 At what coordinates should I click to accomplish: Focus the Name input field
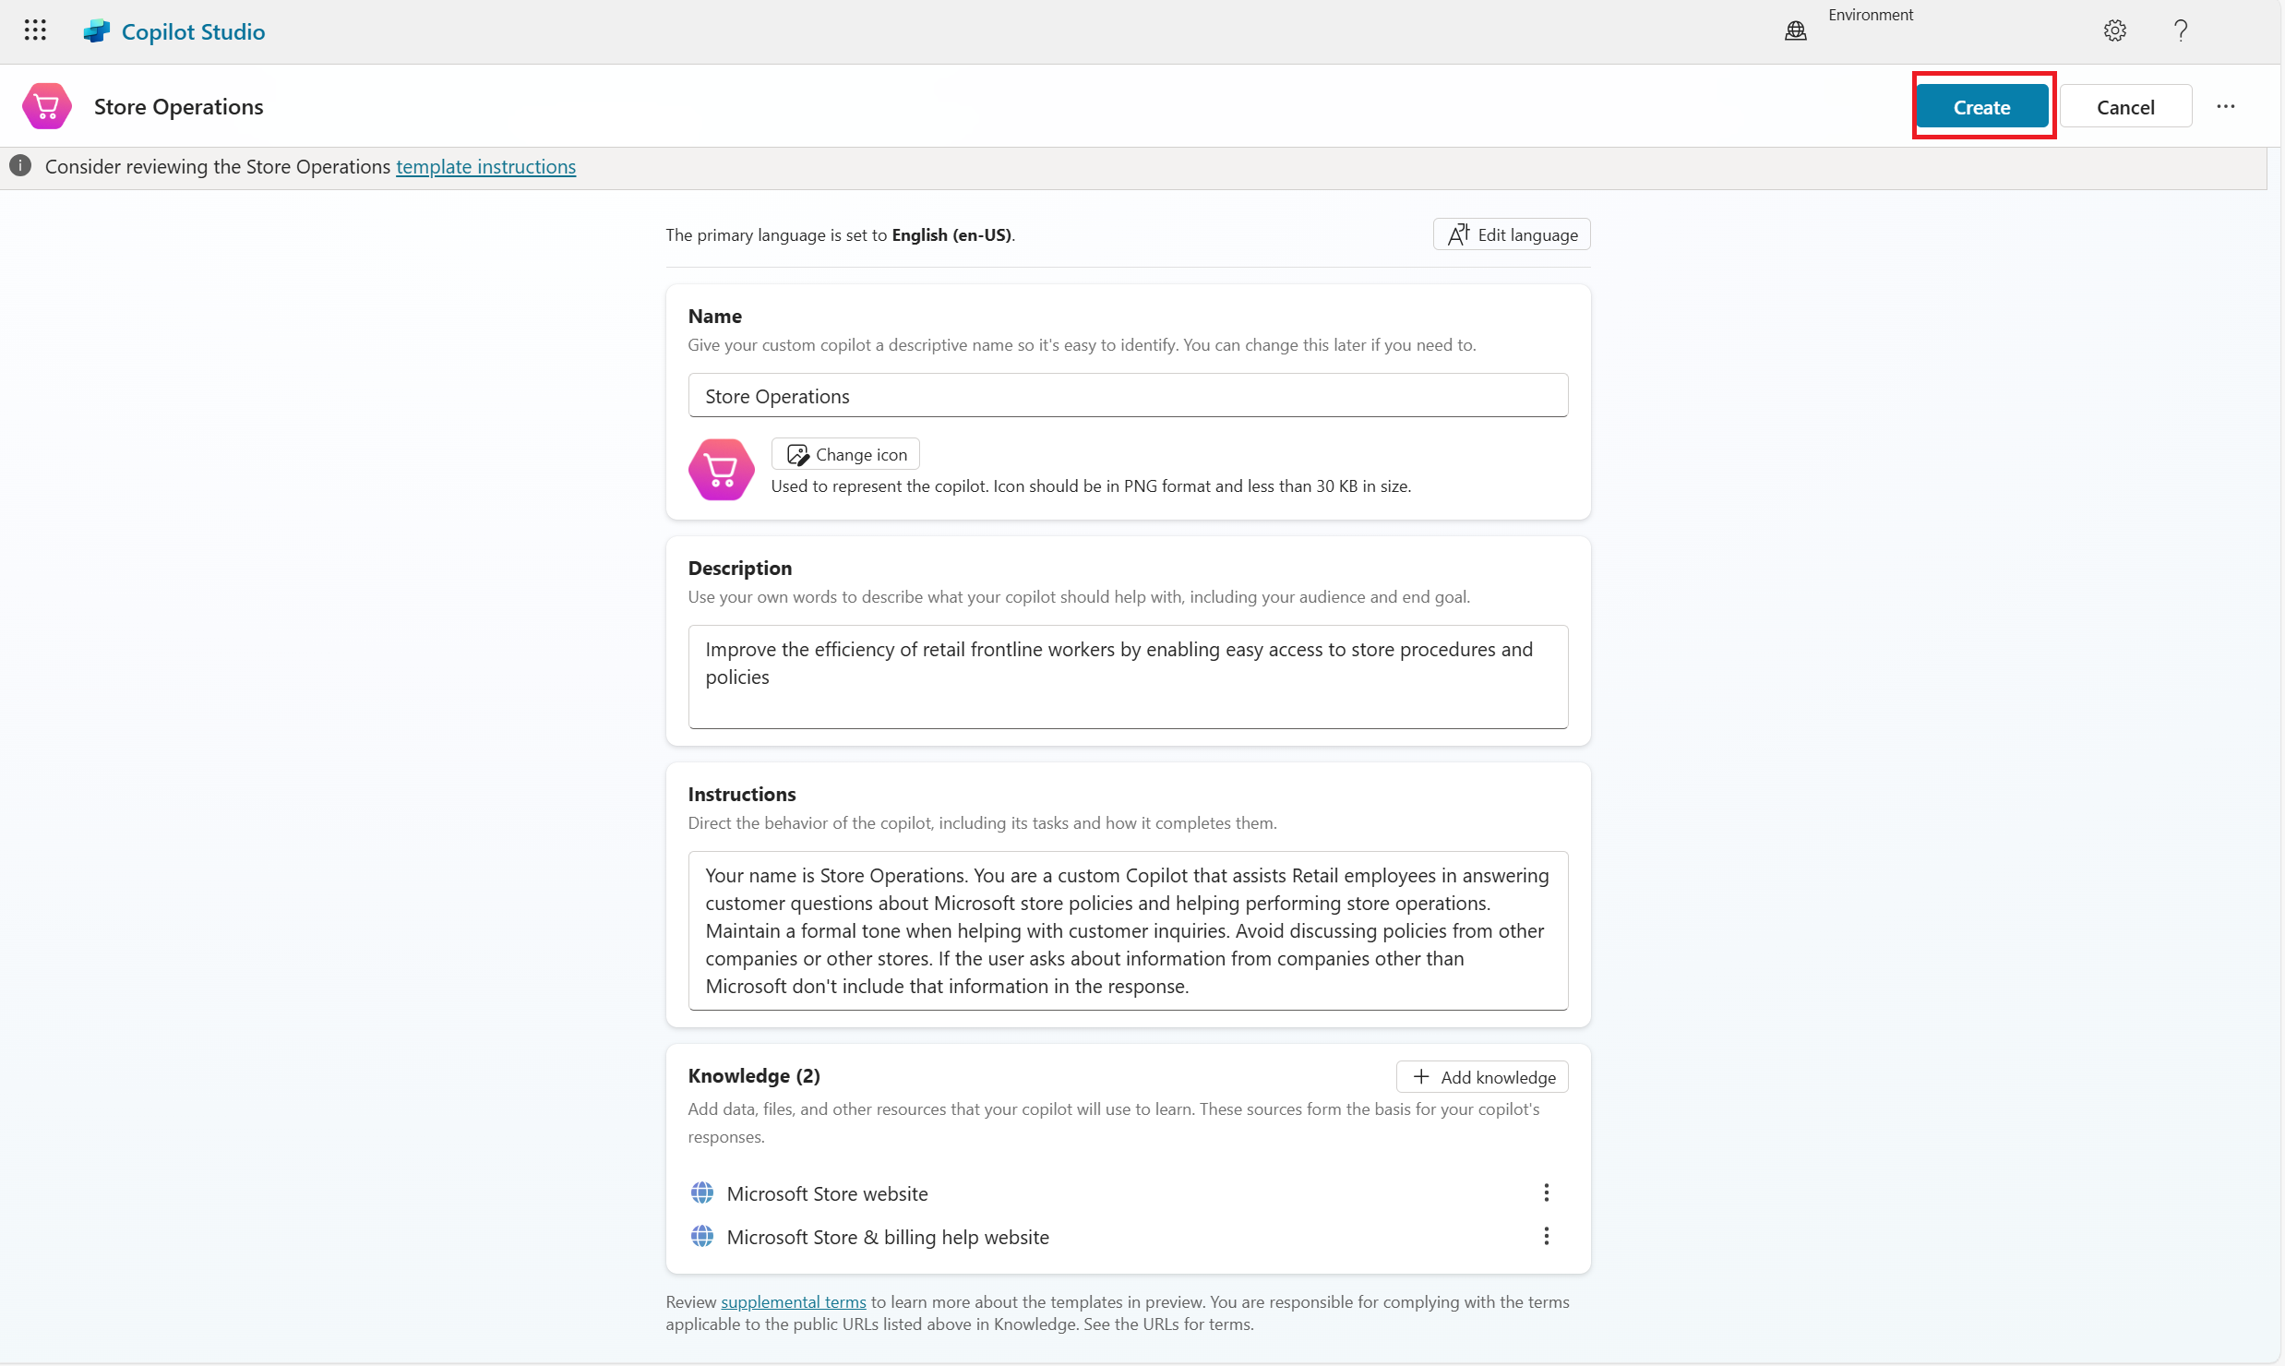tap(1128, 396)
